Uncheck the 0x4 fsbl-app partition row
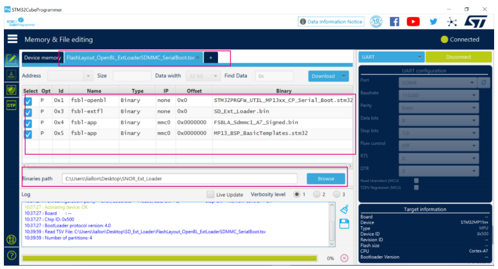Viewport: 498px width, 269px height. pos(28,123)
